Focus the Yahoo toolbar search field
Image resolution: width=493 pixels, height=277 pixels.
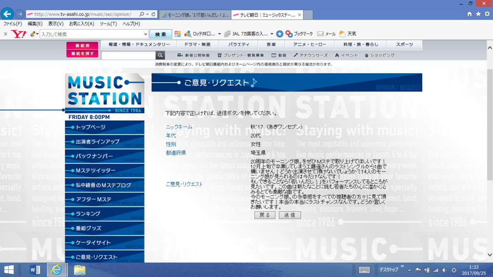point(91,34)
